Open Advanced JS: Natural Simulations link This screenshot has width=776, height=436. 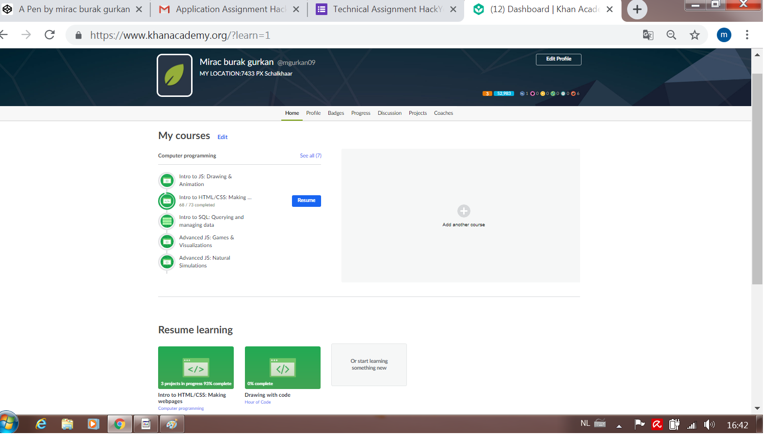(x=205, y=262)
